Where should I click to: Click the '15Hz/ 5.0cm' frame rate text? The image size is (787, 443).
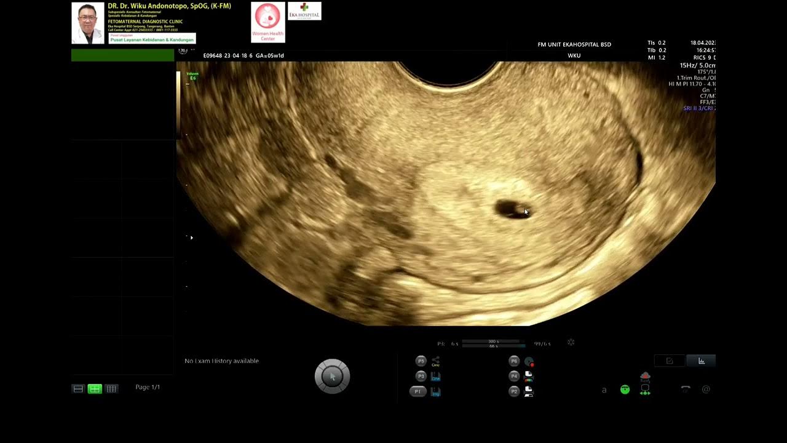pyautogui.click(x=697, y=65)
